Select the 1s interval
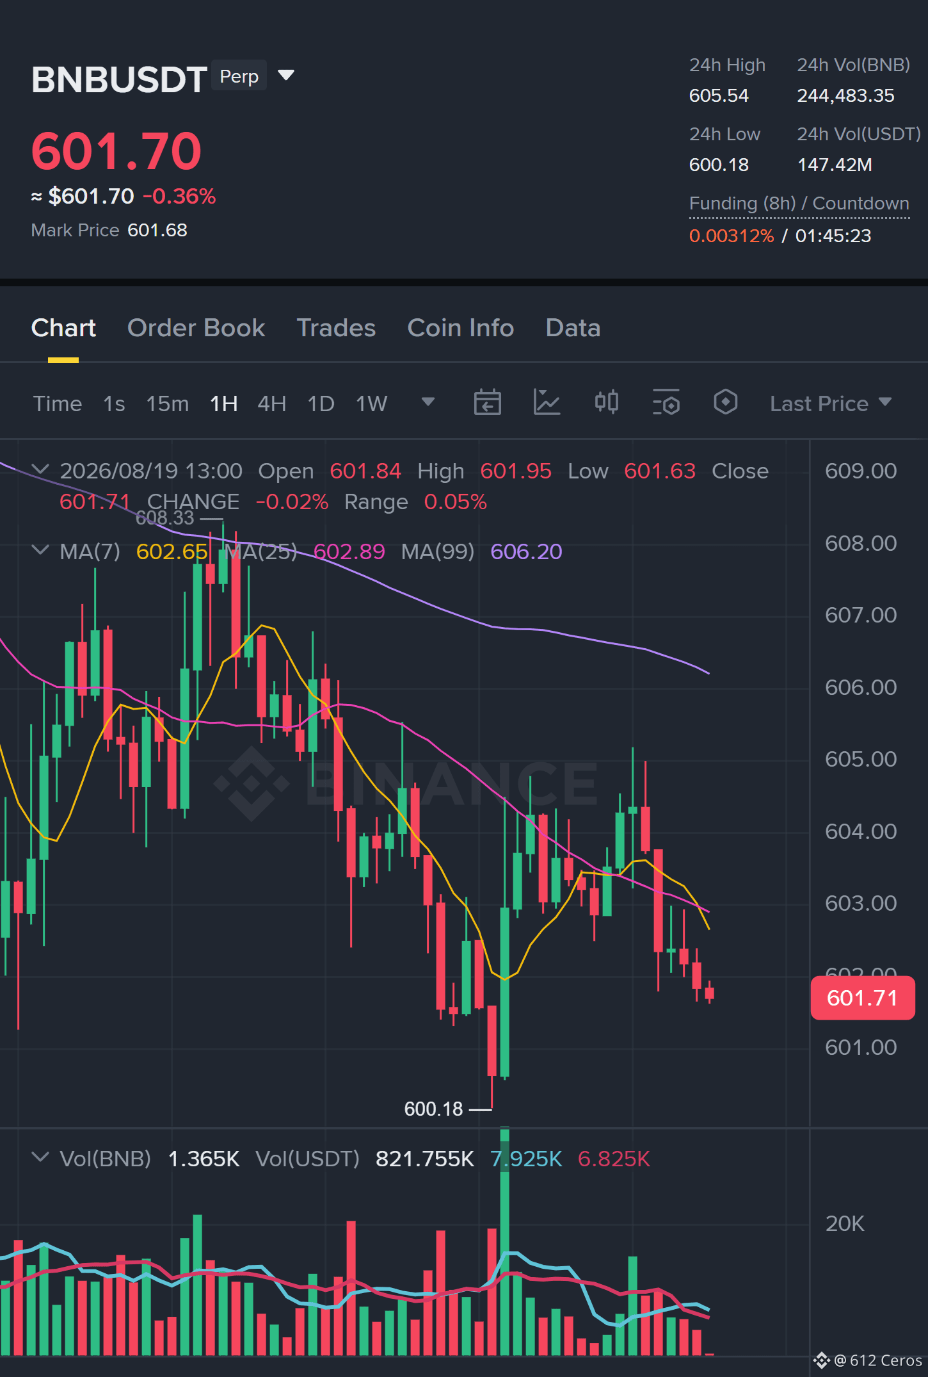This screenshot has height=1377, width=928. 114,403
